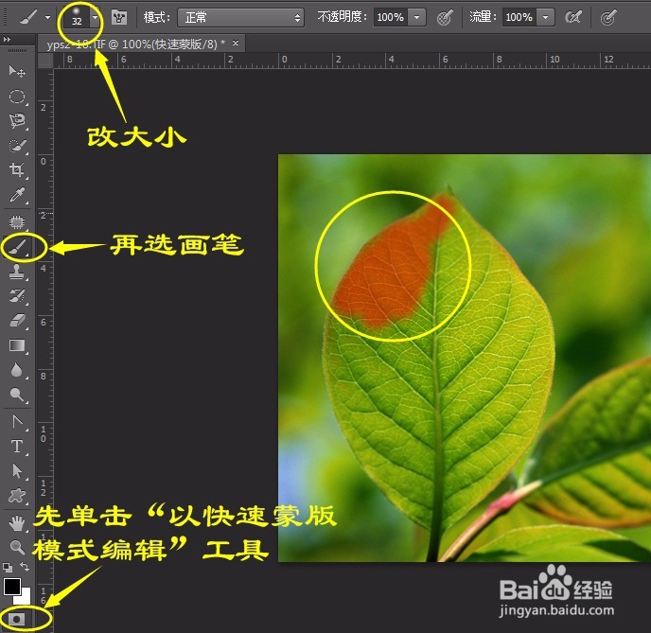Open the opacity slider dropdown arrow
The height and width of the screenshot is (633, 651).
pos(417,17)
